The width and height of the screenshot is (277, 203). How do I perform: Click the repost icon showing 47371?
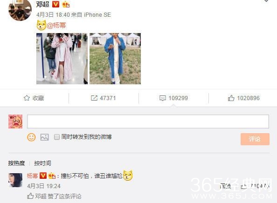click(94, 98)
